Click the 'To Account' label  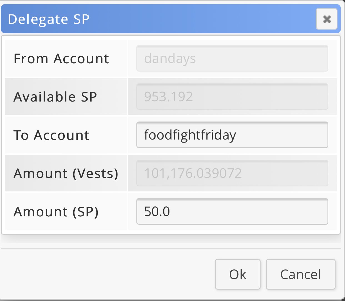click(51, 135)
